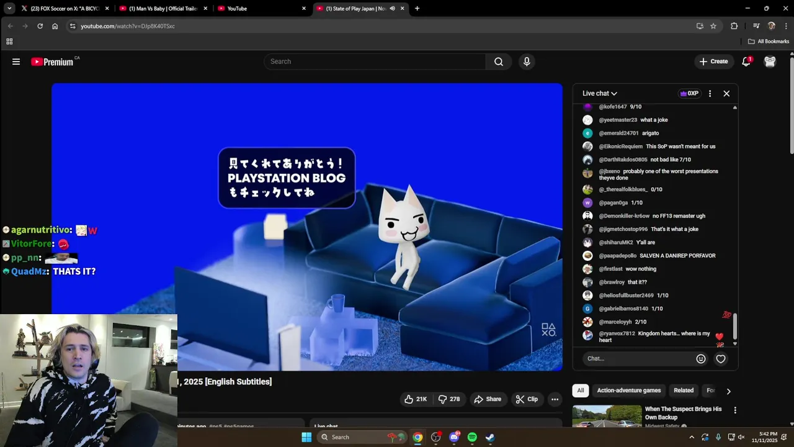794x447 pixels.
Task: Toggle the system volume mute icon
Action: click(x=741, y=437)
